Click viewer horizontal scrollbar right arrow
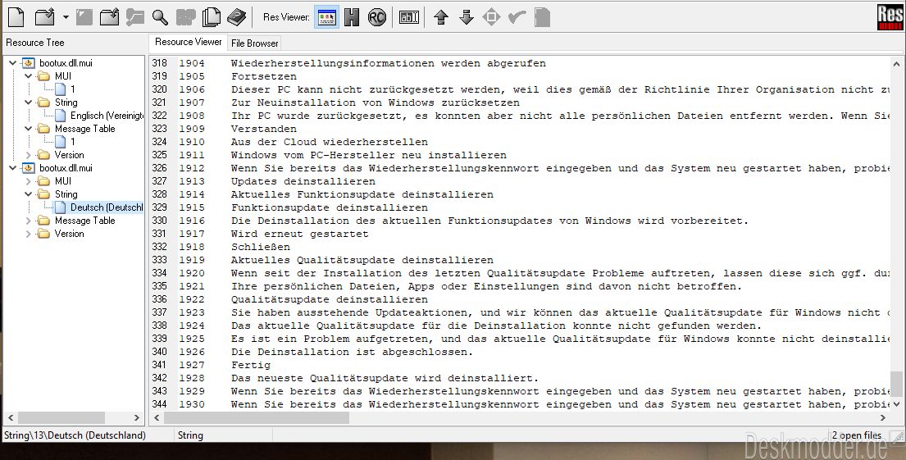Screen dimensions: 906x460 883,418
